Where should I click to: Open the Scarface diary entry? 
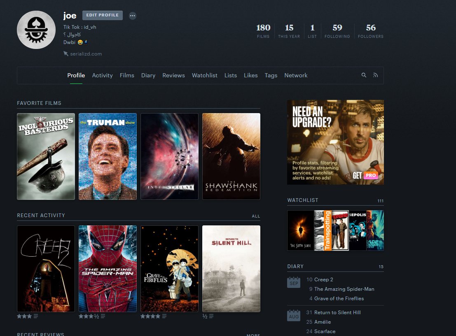coord(325,331)
